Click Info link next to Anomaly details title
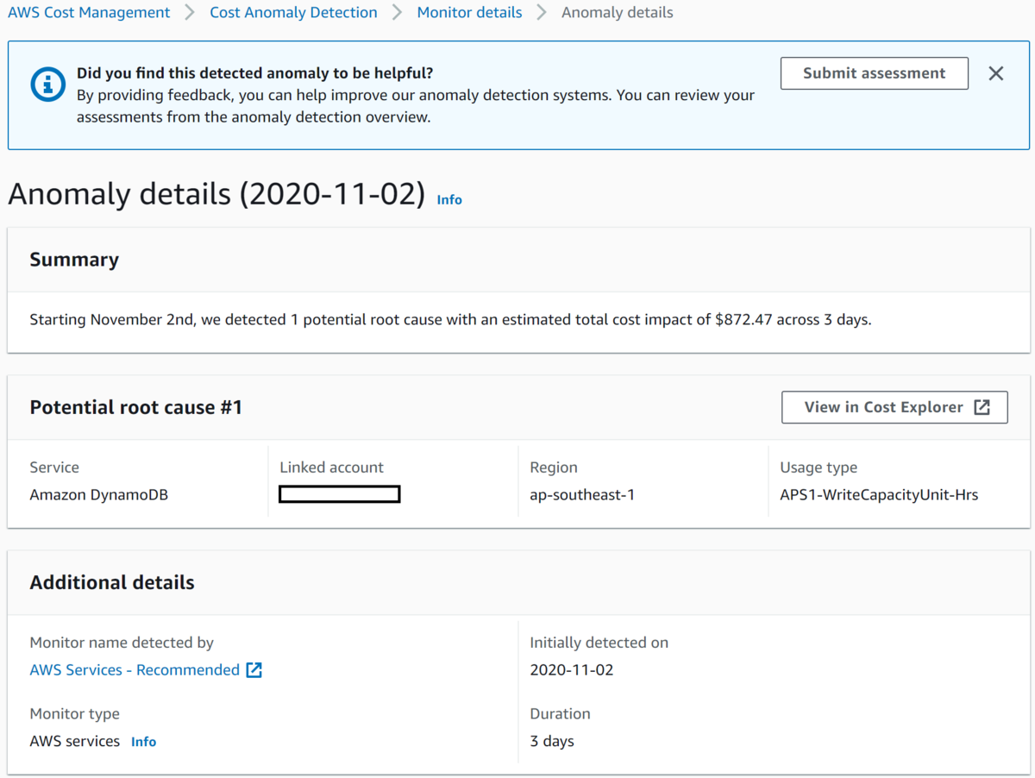 coord(449,199)
